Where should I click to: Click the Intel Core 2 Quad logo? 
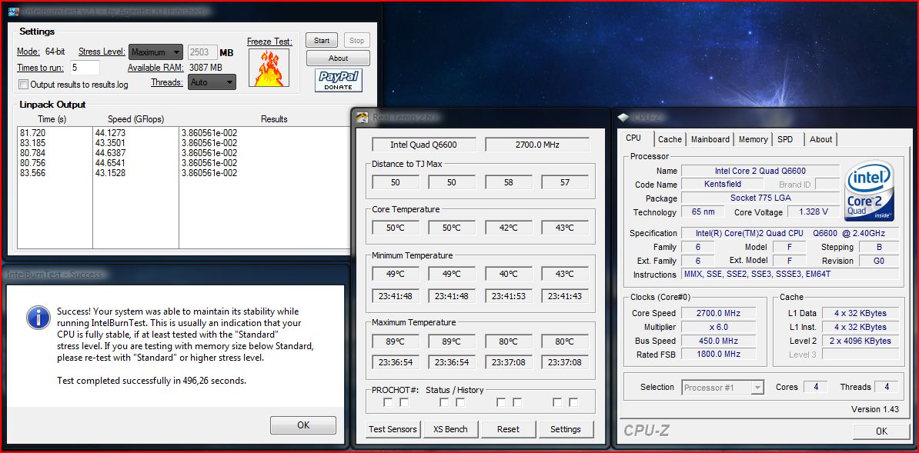click(x=869, y=192)
